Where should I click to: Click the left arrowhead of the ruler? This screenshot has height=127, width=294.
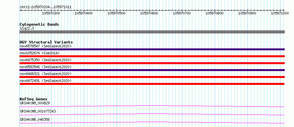coord(20,10)
